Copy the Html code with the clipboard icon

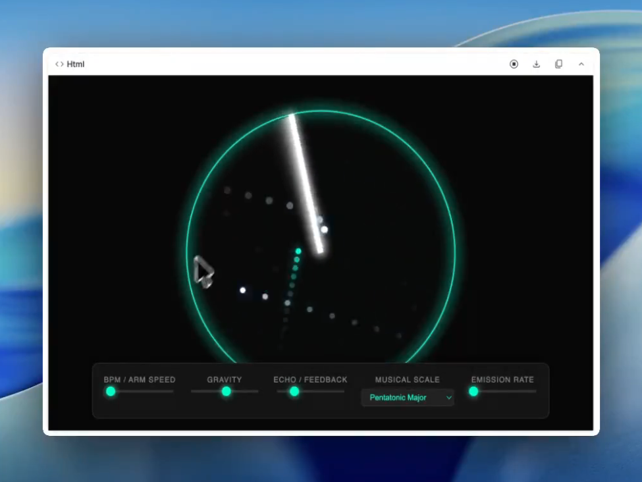[558, 64]
